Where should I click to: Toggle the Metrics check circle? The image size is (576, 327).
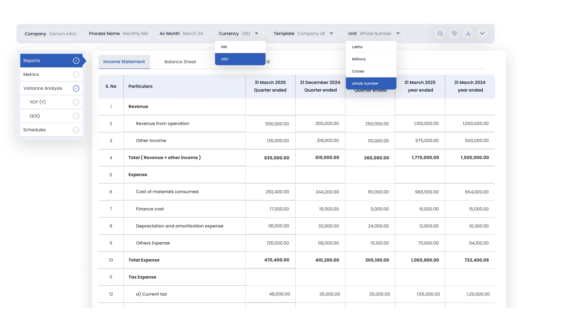(x=76, y=75)
